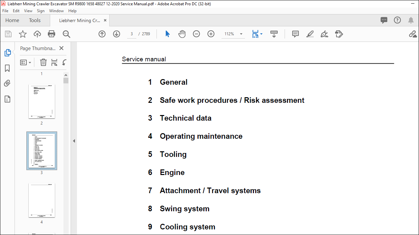Click the stamp tool icon

tap(339, 34)
